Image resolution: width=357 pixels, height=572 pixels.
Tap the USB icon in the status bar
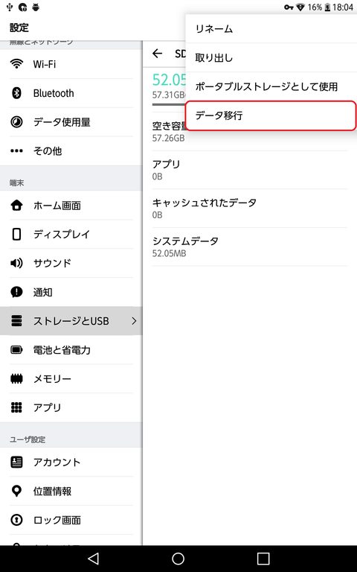10,7
